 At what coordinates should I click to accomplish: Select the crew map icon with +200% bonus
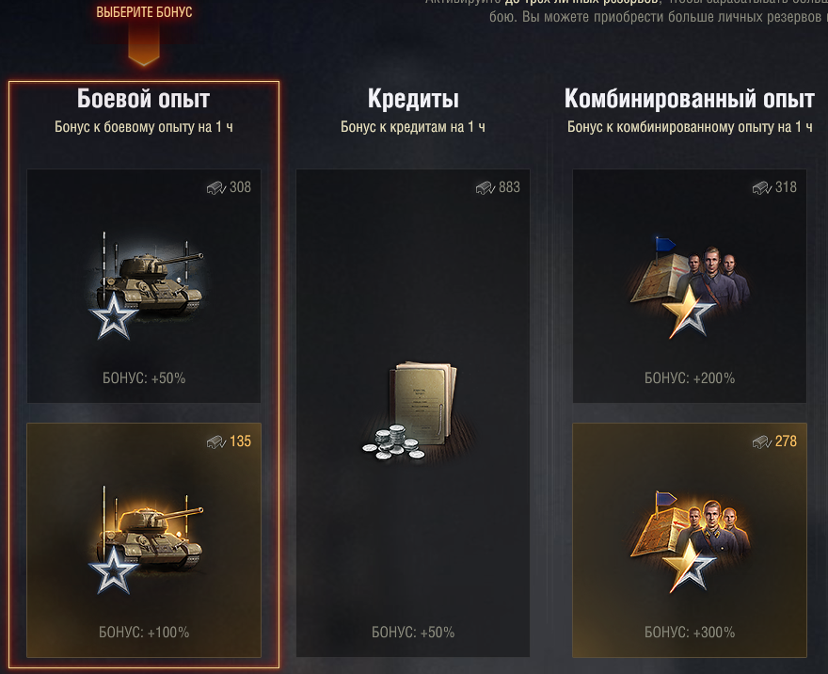point(689,287)
